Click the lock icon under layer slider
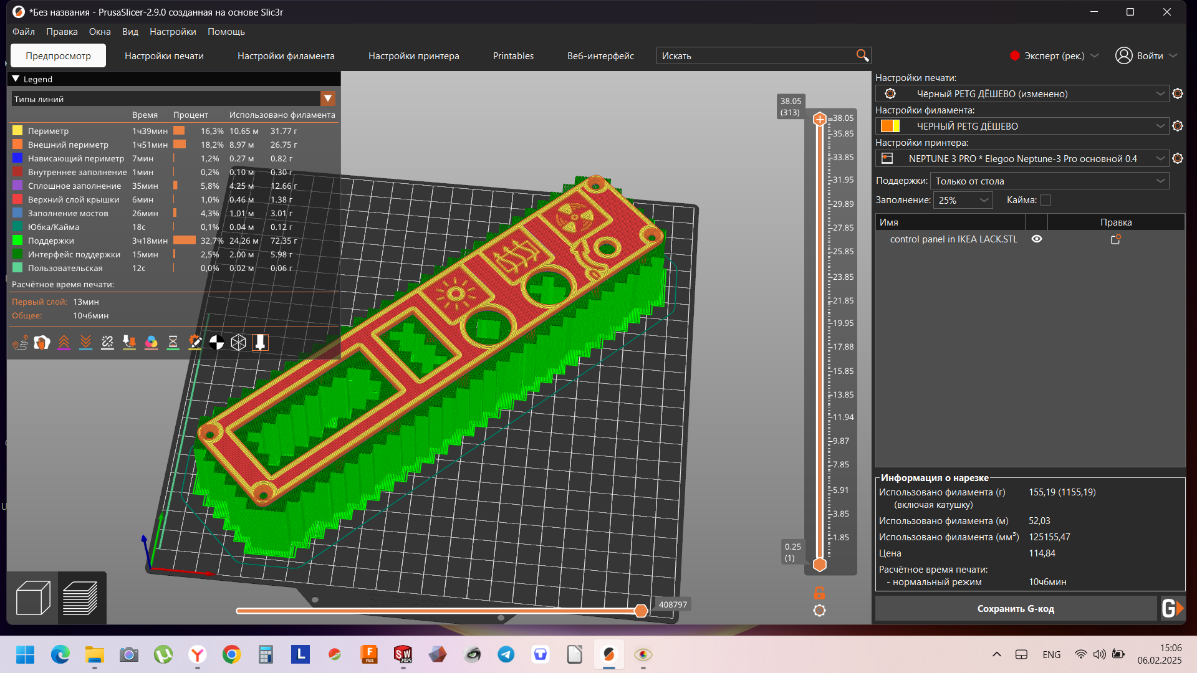This screenshot has width=1197, height=673. pyautogui.click(x=819, y=593)
